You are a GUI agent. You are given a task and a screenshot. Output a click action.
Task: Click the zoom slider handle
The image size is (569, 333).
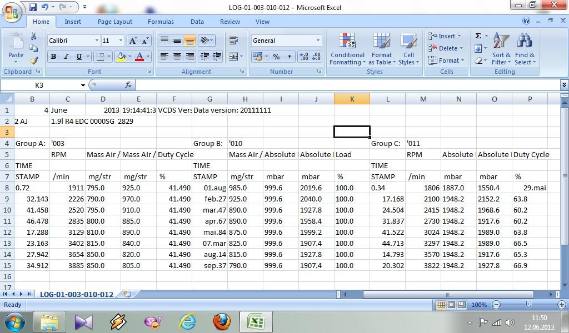529,304
